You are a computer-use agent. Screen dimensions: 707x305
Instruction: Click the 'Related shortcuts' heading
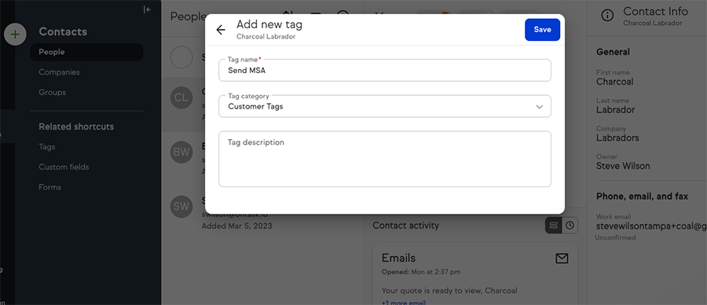click(x=76, y=127)
